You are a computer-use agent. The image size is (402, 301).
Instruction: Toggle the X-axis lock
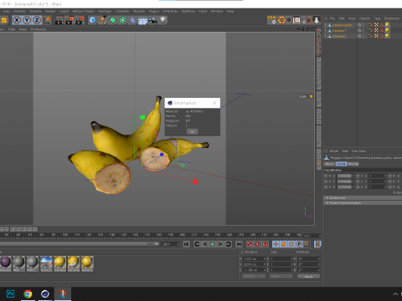click(x=17, y=20)
